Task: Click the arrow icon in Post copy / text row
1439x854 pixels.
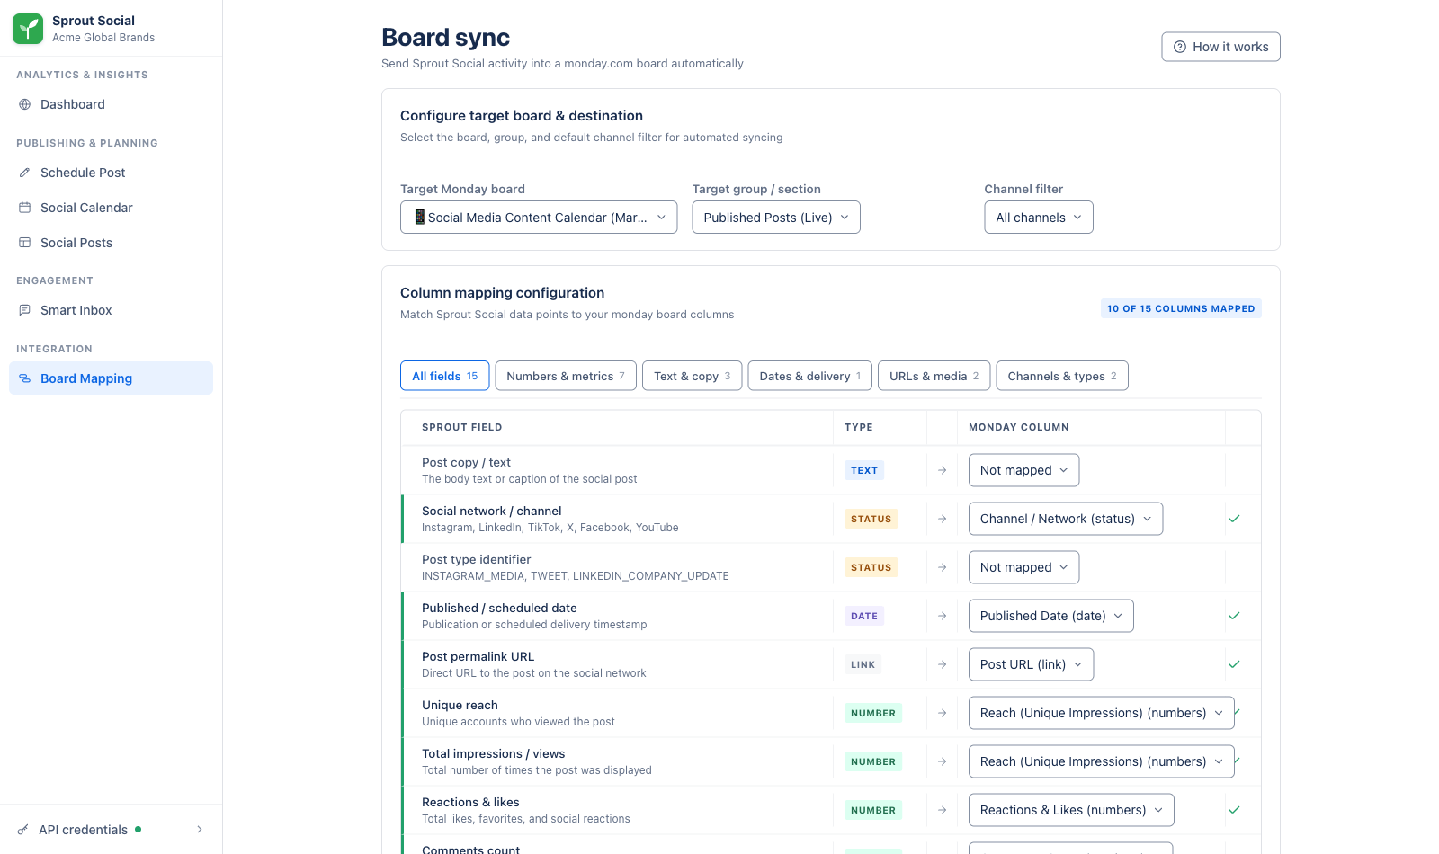Action: coord(943,470)
